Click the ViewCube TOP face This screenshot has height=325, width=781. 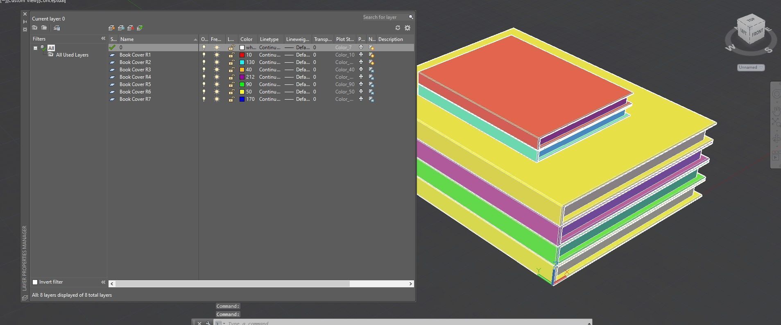click(751, 20)
